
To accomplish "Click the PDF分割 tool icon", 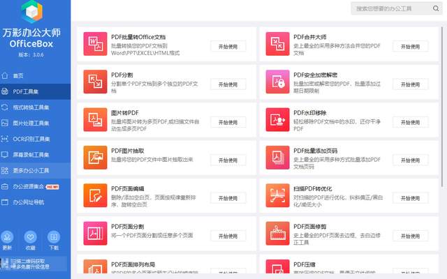I will (x=95, y=82).
